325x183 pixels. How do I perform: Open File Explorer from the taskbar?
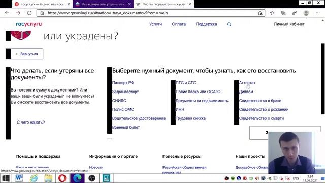[48, 178]
